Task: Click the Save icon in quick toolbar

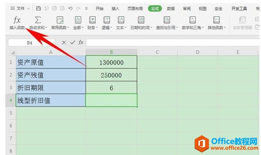Action: pyautogui.click(x=38, y=8)
